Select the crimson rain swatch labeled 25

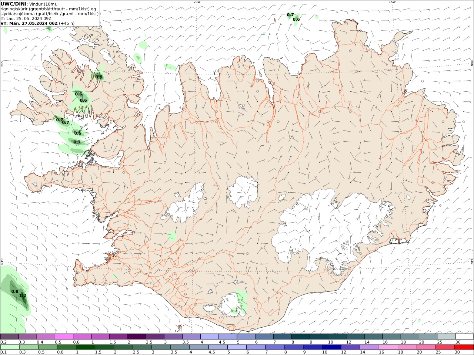[x=445, y=347]
